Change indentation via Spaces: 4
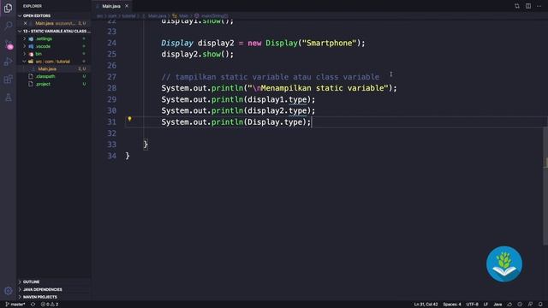This screenshot has width=548, height=308. point(452,305)
